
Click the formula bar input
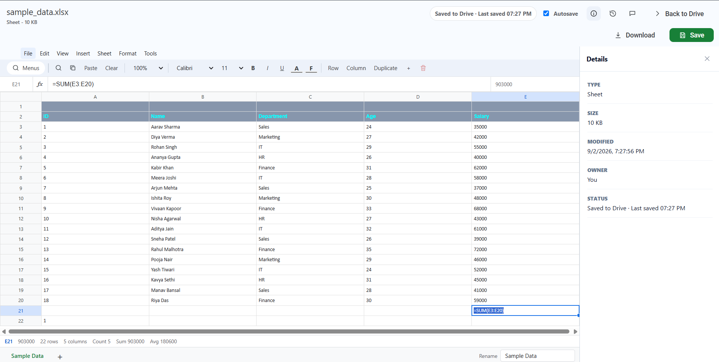(x=269, y=84)
